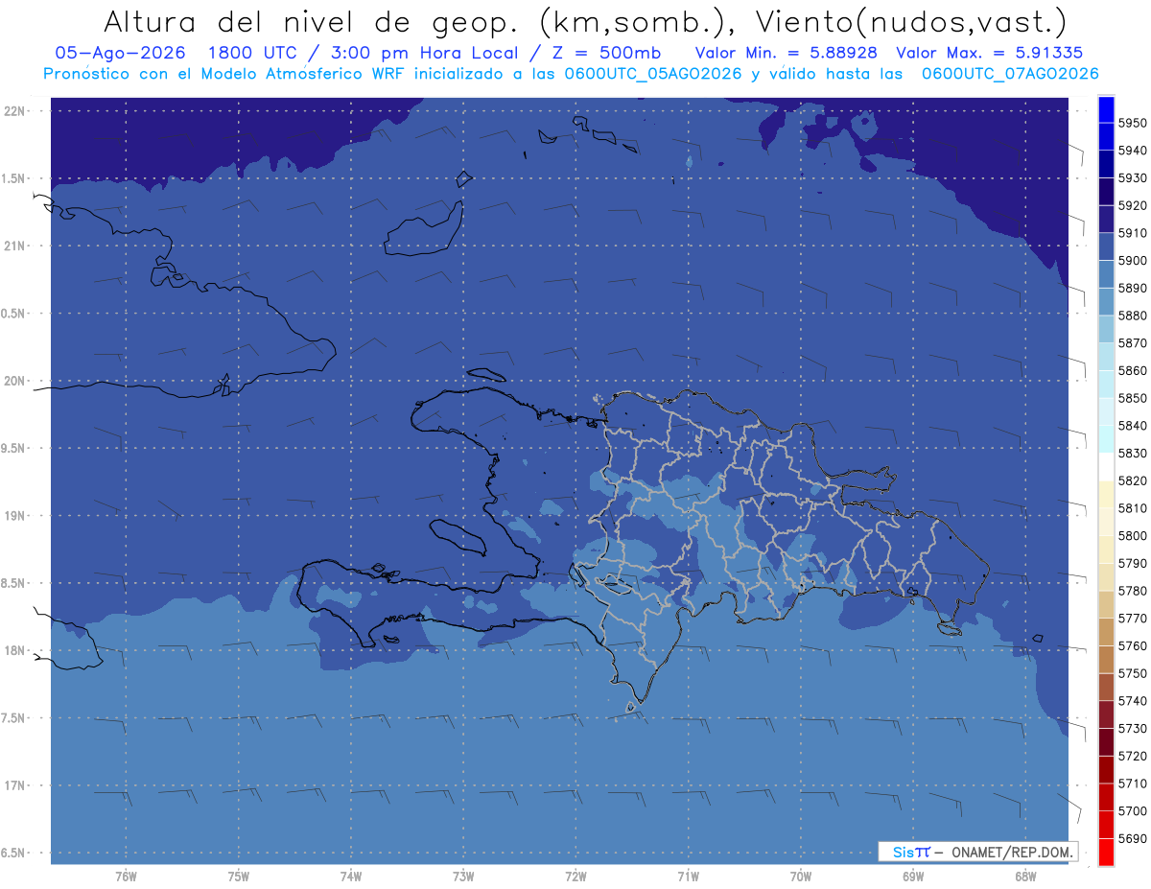Click the '68W' longitude axis label

tap(1025, 876)
